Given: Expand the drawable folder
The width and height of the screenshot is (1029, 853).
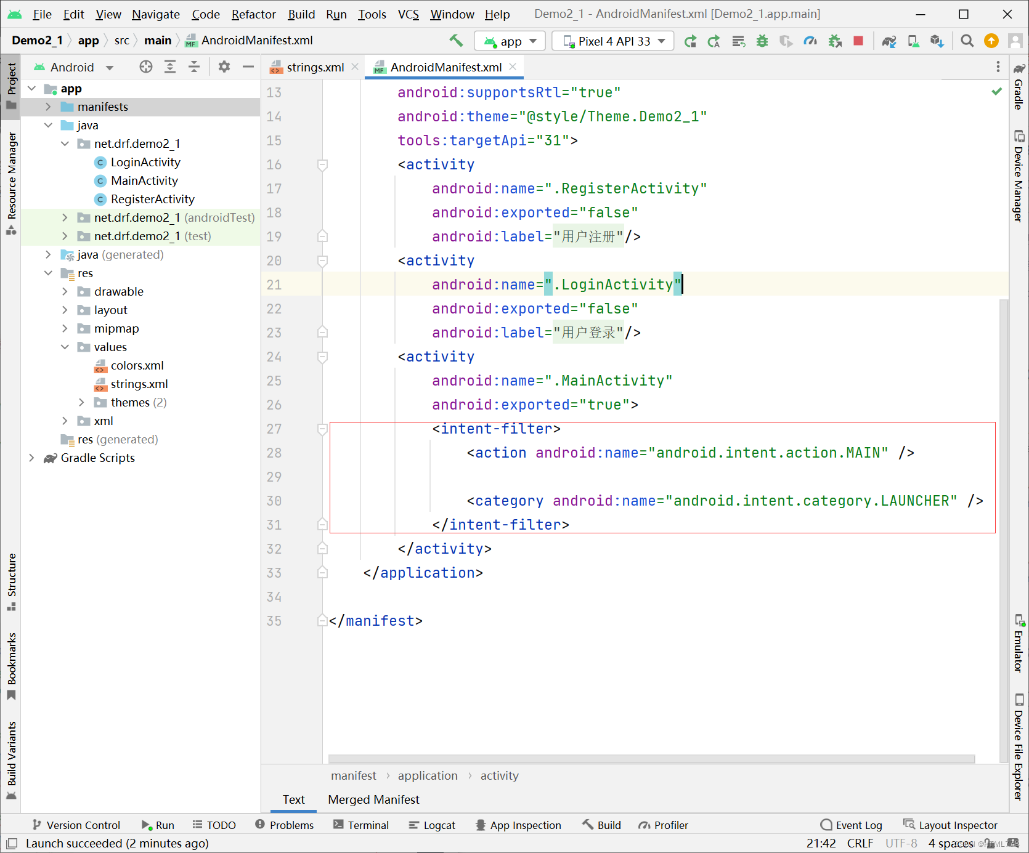Looking at the screenshot, I should pos(65,291).
